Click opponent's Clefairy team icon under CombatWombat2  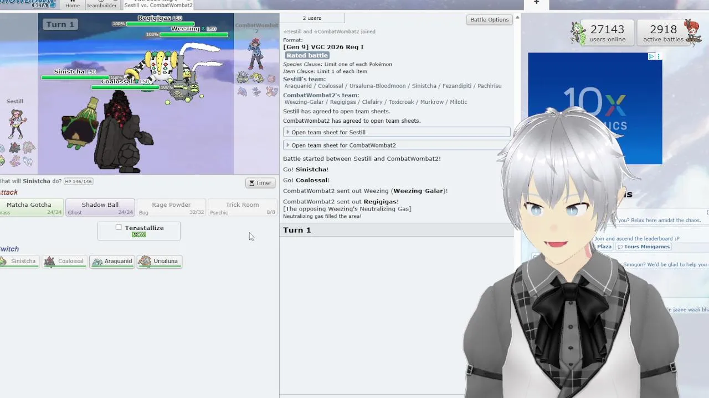[271, 78]
